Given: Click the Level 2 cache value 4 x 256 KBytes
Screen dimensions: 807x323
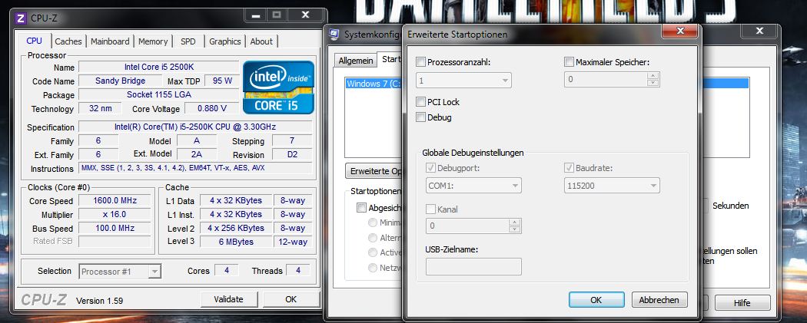Looking at the screenshot, I should pos(236,228).
